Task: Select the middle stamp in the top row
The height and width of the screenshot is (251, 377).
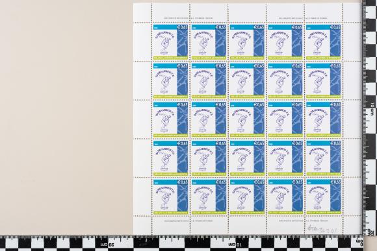Action: pyautogui.click(x=247, y=42)
